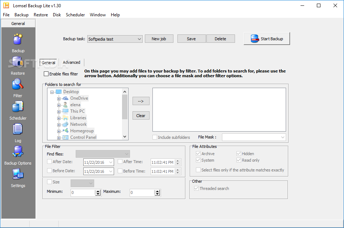This screenshot has height=228, width=344.
Task: Click the Start Backup button
Action: tap(267, 39)
